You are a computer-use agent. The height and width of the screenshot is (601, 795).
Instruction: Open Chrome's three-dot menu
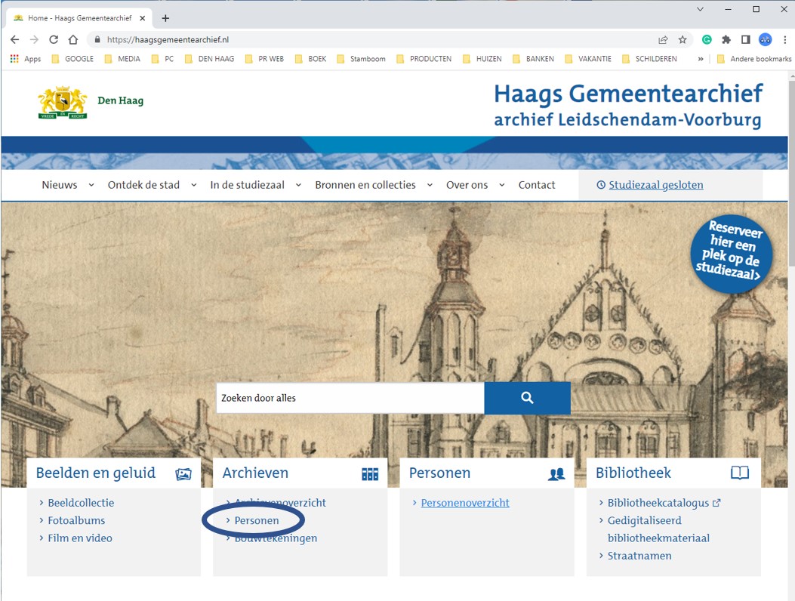tap(784, 39)
